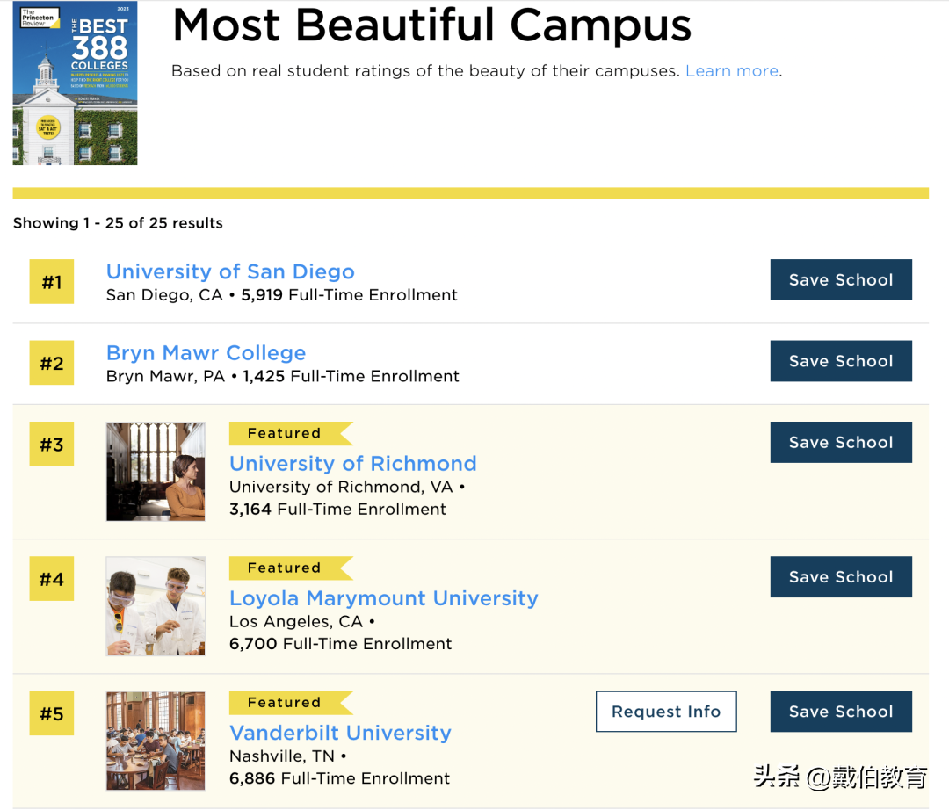
Task: Open Bryn Mawr College page
Action: [x=206, y=353]
